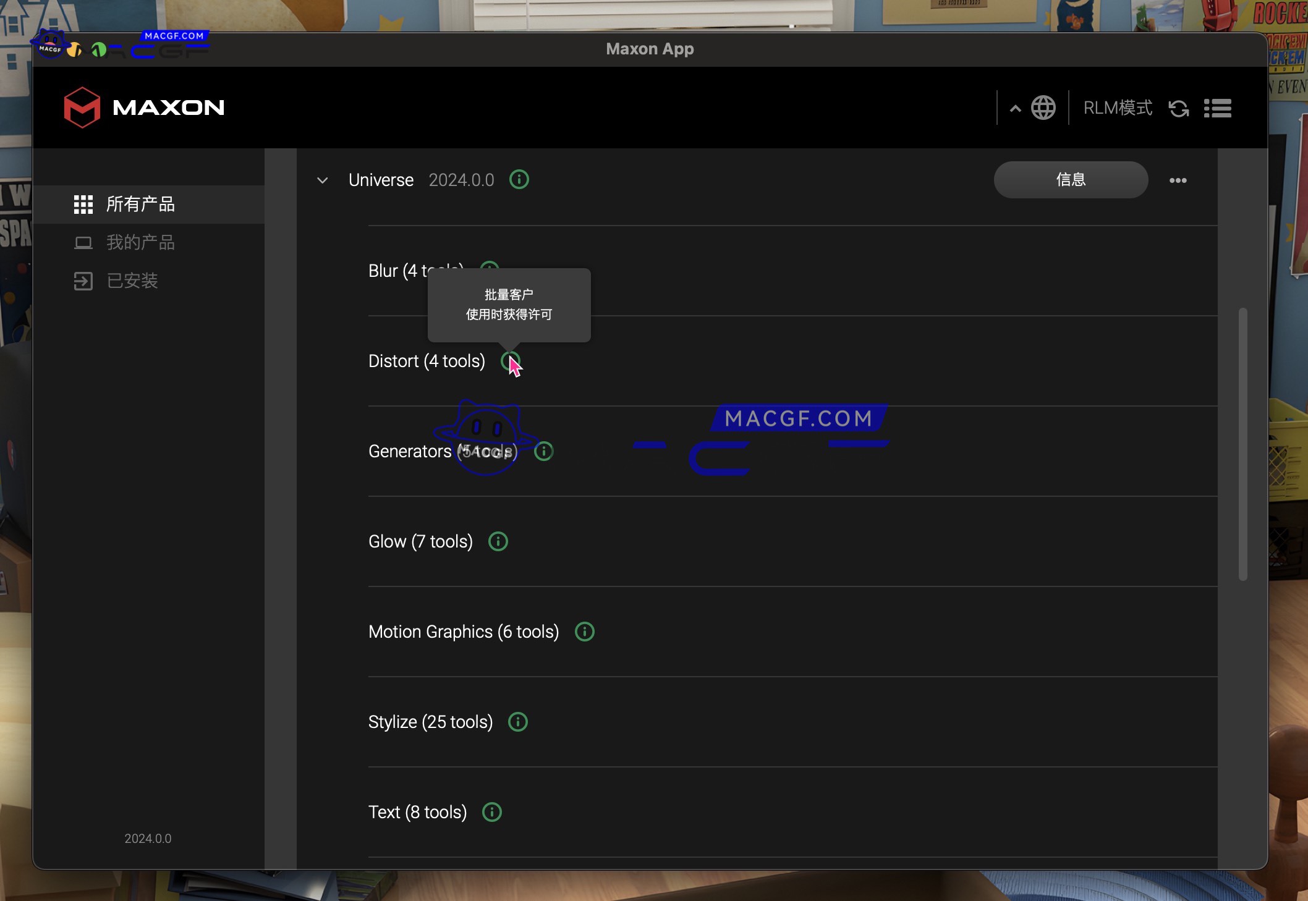Image resolution: width=1308 pixels, height=901 pixels.
Task: Click the Text tools info icon
Action: tap(491, 812)
